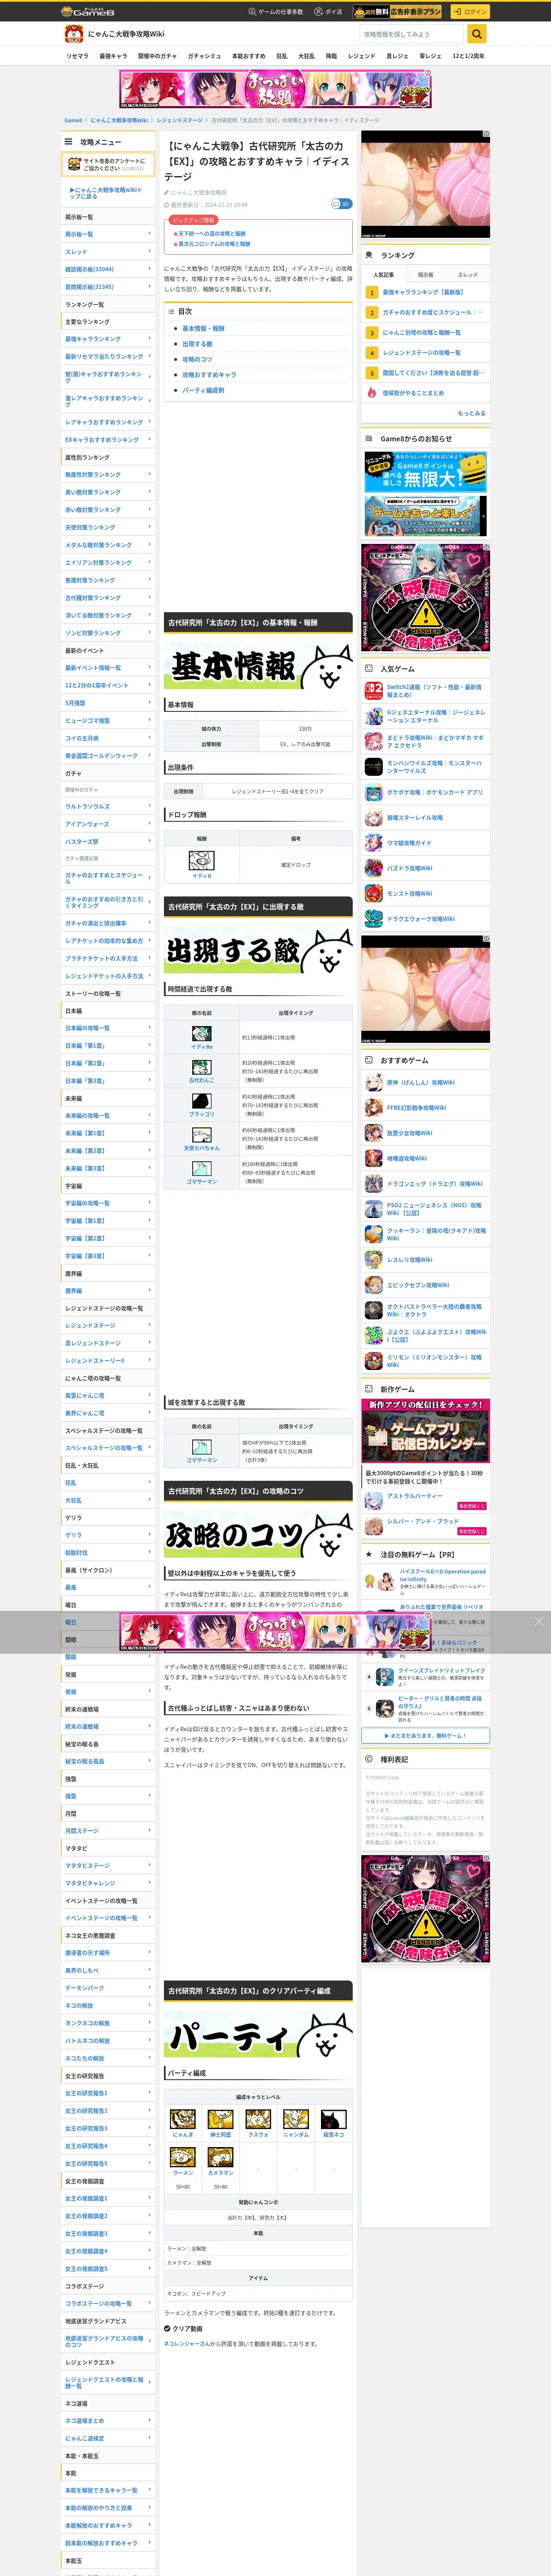551x2576 pixels.
Task: Open the 12と1/2周年 navigation item
Action: [x=468, y=56]
